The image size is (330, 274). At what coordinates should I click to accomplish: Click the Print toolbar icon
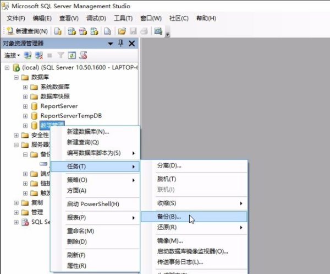pyautogui.click(x=144, y=31)
